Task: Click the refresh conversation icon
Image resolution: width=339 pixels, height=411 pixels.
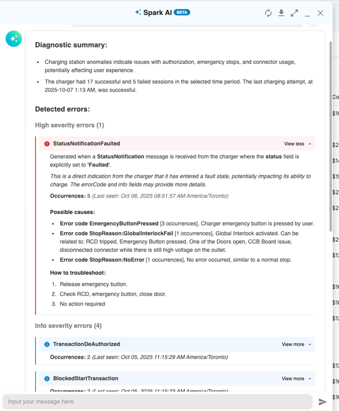Action: [x=268, y=13]
